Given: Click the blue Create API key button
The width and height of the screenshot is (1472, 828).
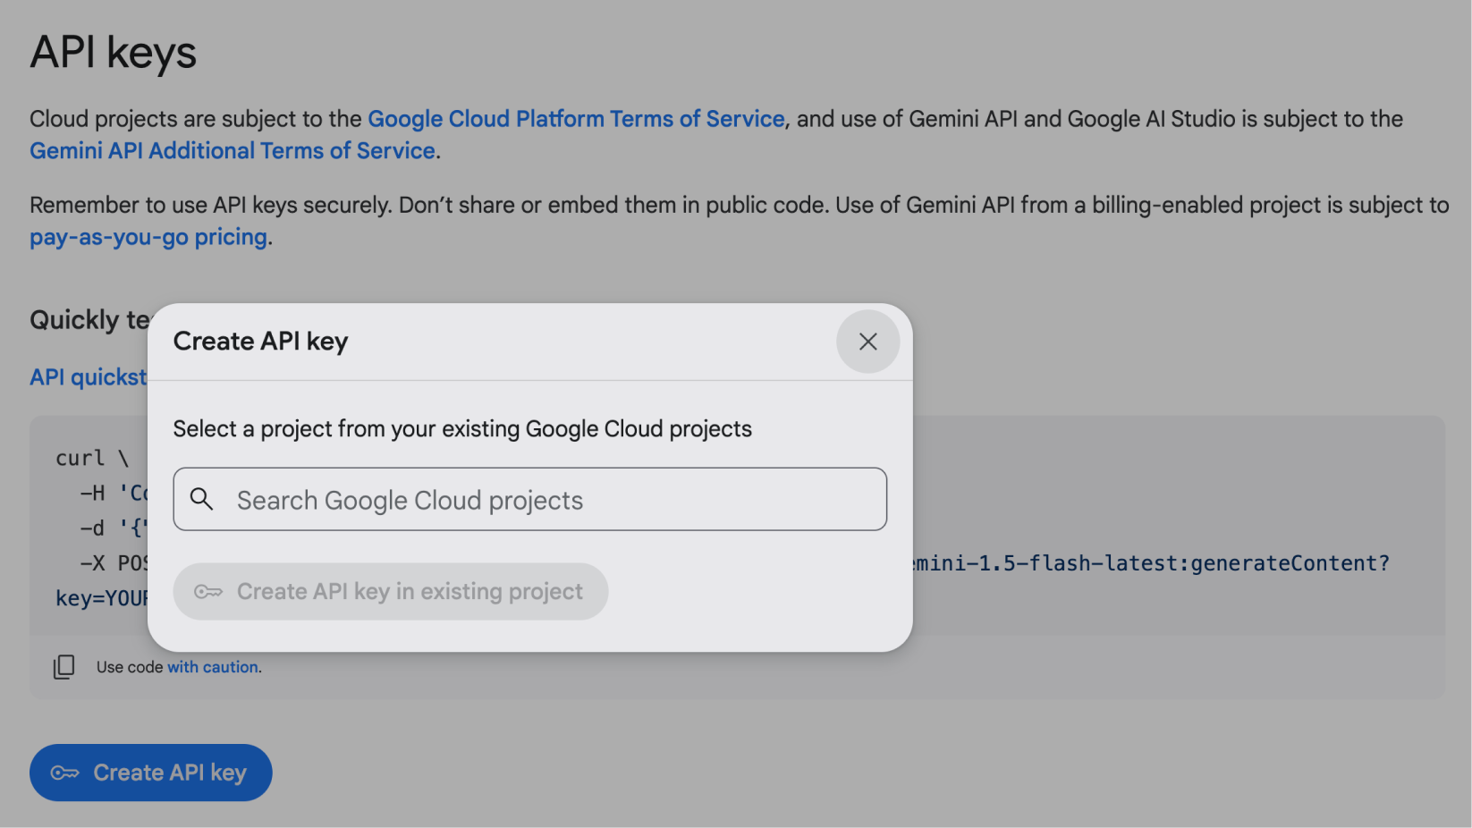Looking at the screenshot, I should pyautogui.click(x=151, y=773).
